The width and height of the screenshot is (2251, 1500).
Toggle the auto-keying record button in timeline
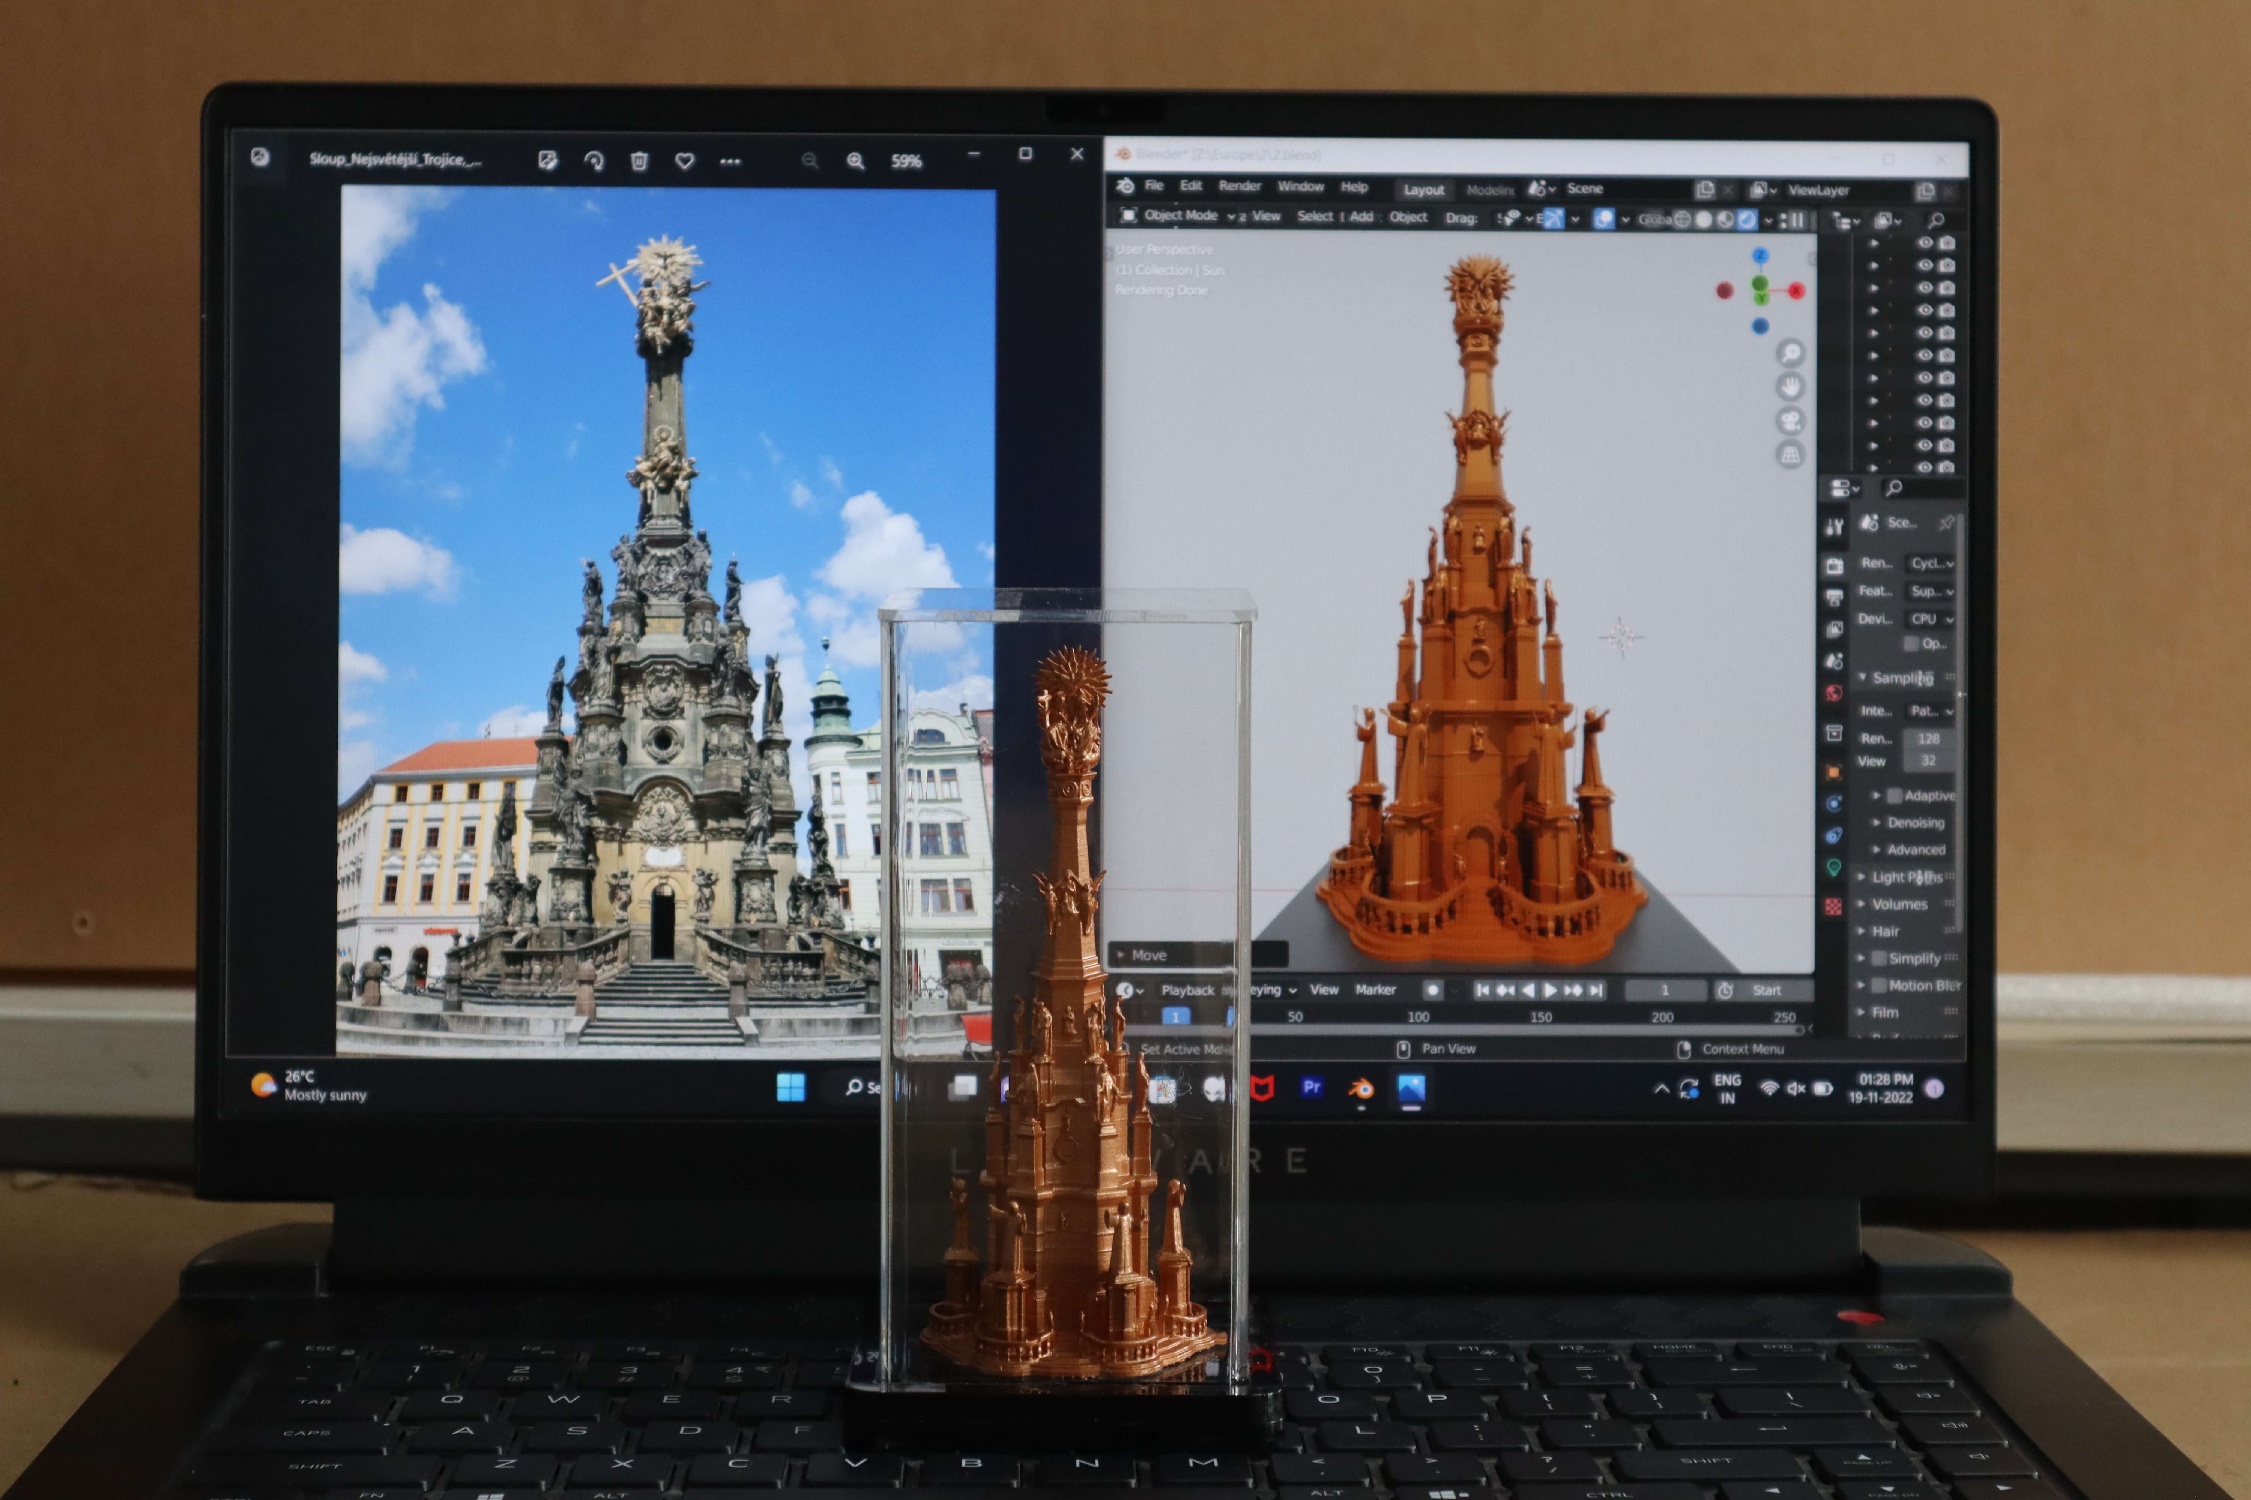point(1433,990)
